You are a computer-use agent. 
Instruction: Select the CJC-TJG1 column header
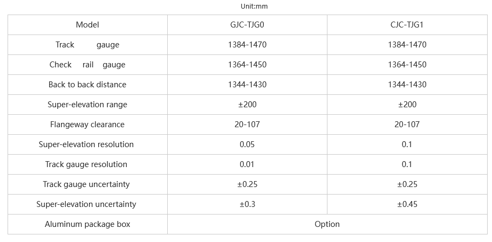click(x=407, y=25)
